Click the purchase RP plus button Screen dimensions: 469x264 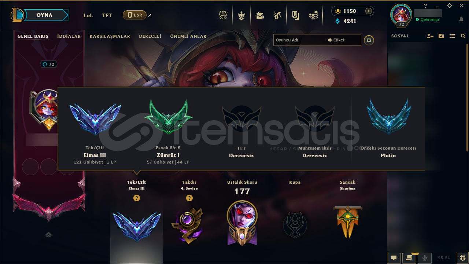(369, 11)
